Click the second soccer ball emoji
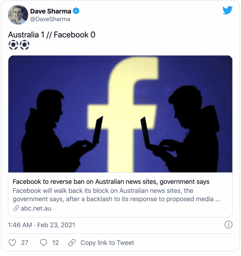 point(25,45)
